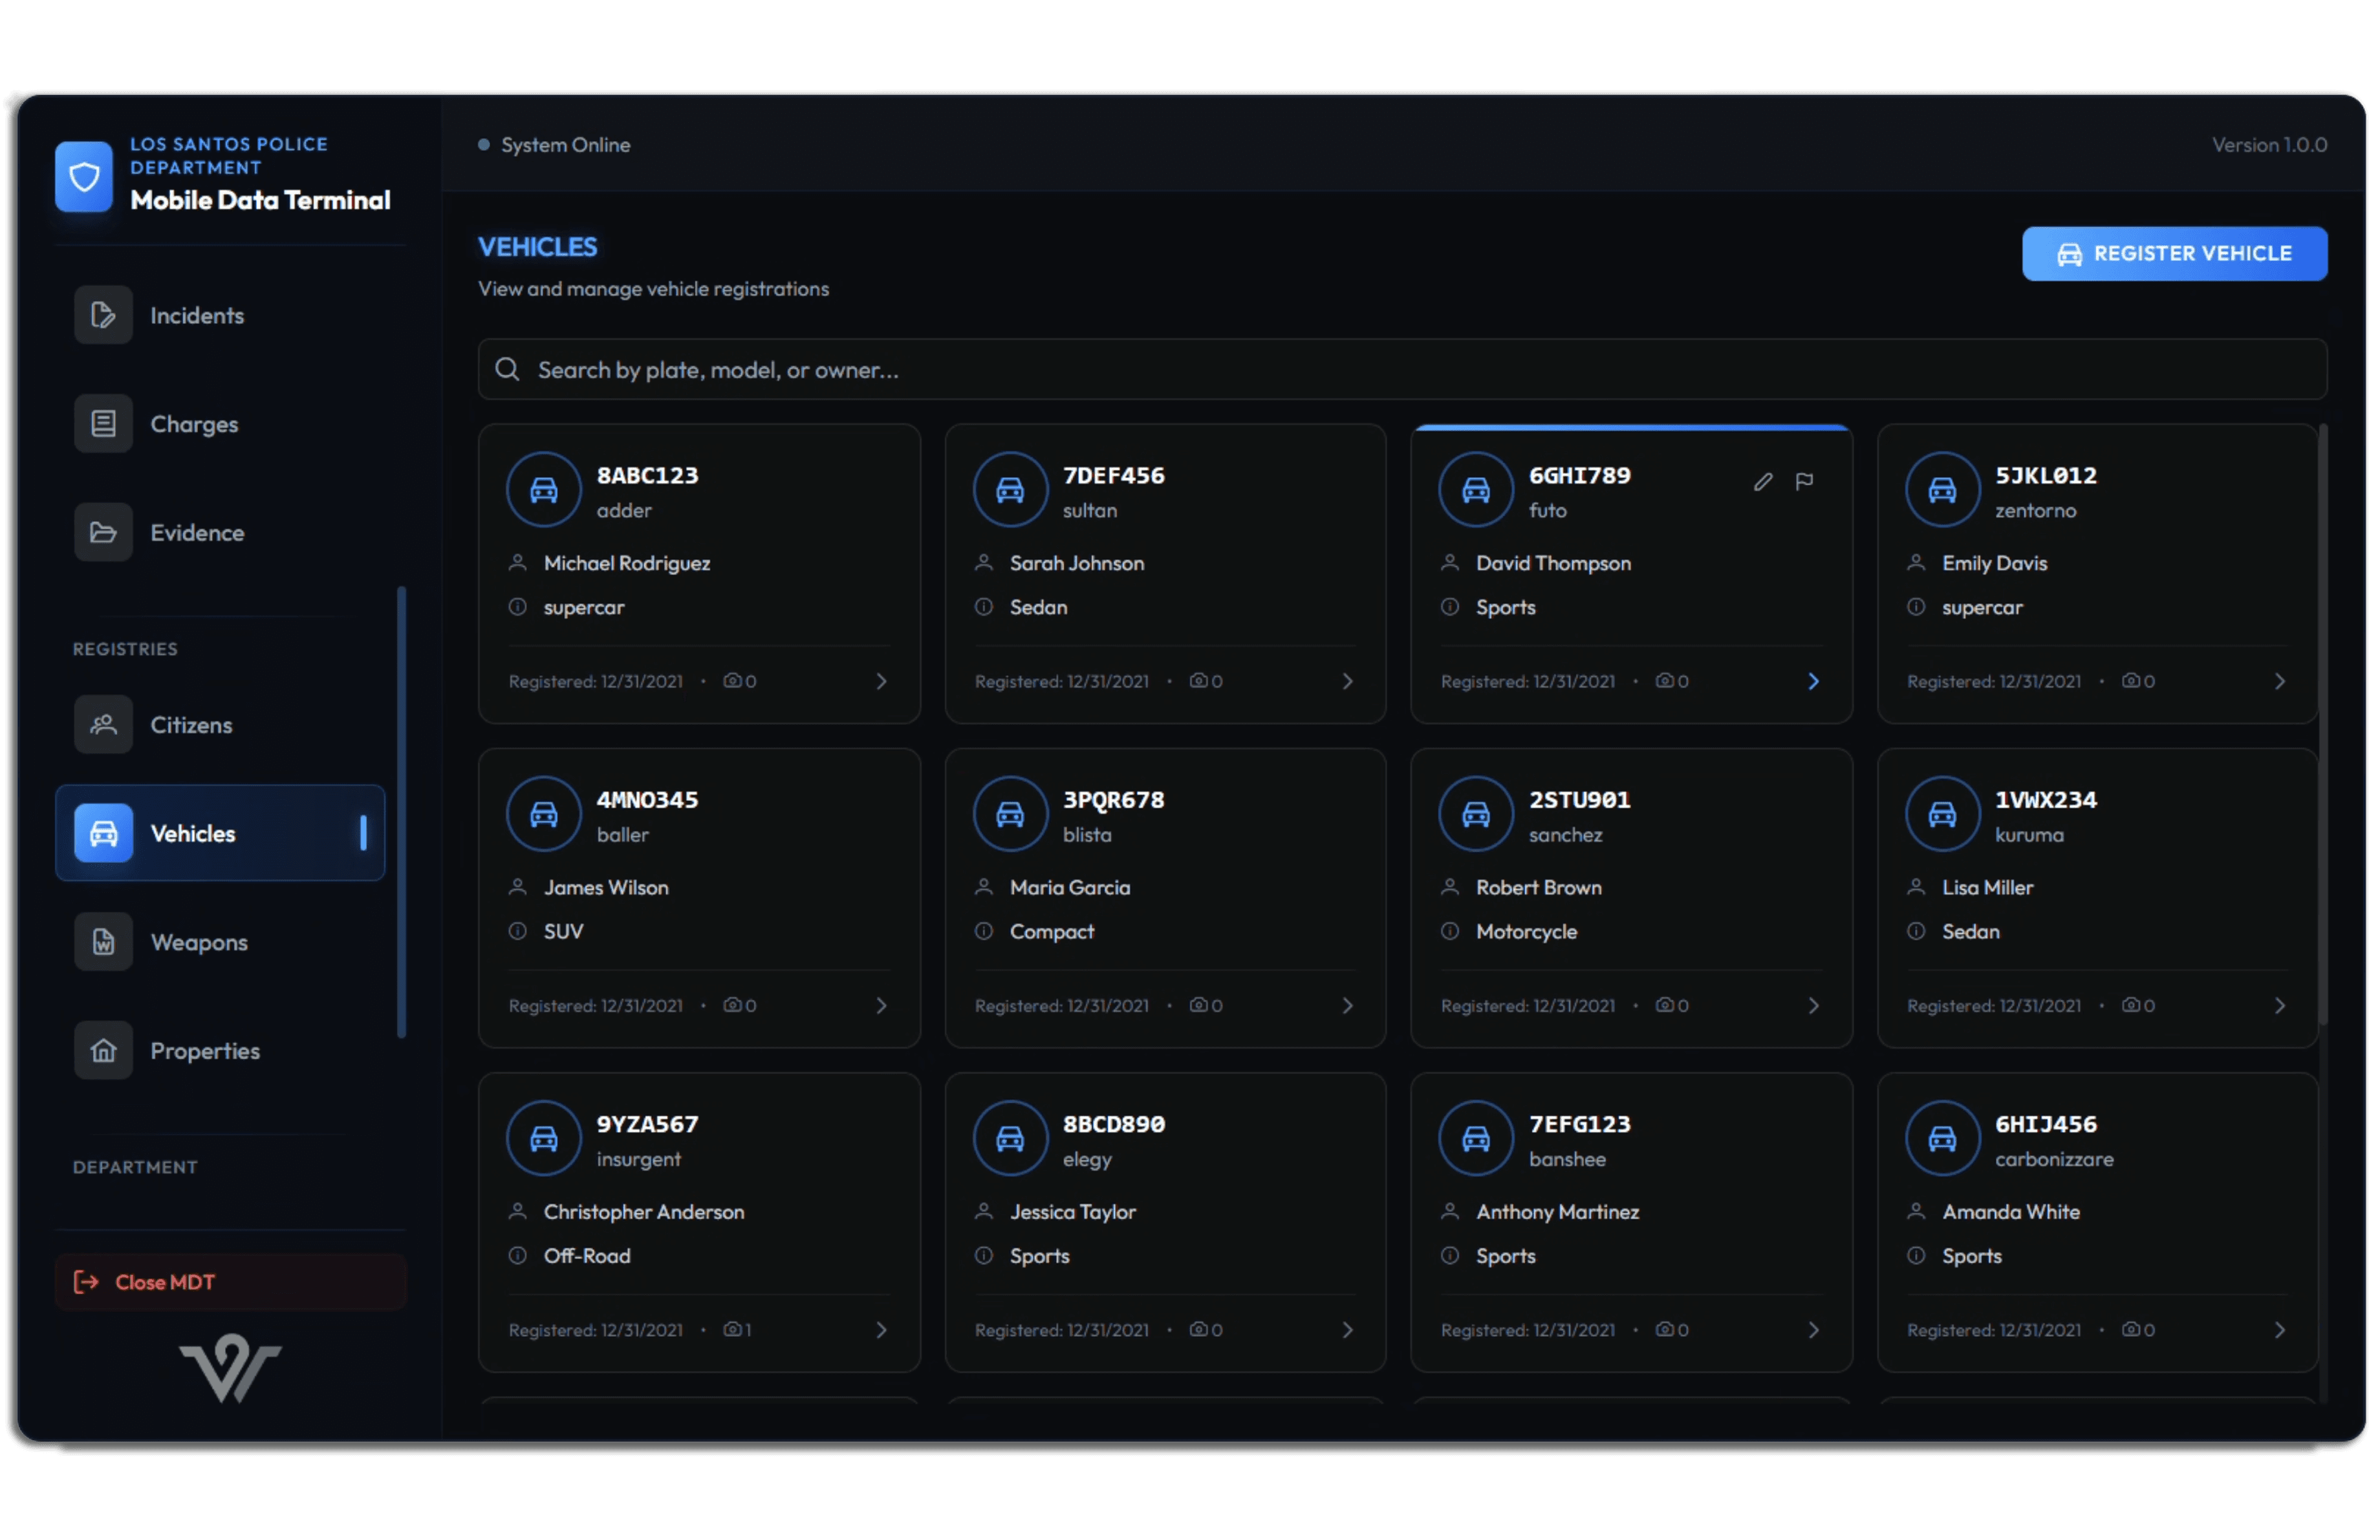This screenshot has height=1540, width=2380.
Task: Click owner name Maria Garcia
Action: (x=1069, y=888)
